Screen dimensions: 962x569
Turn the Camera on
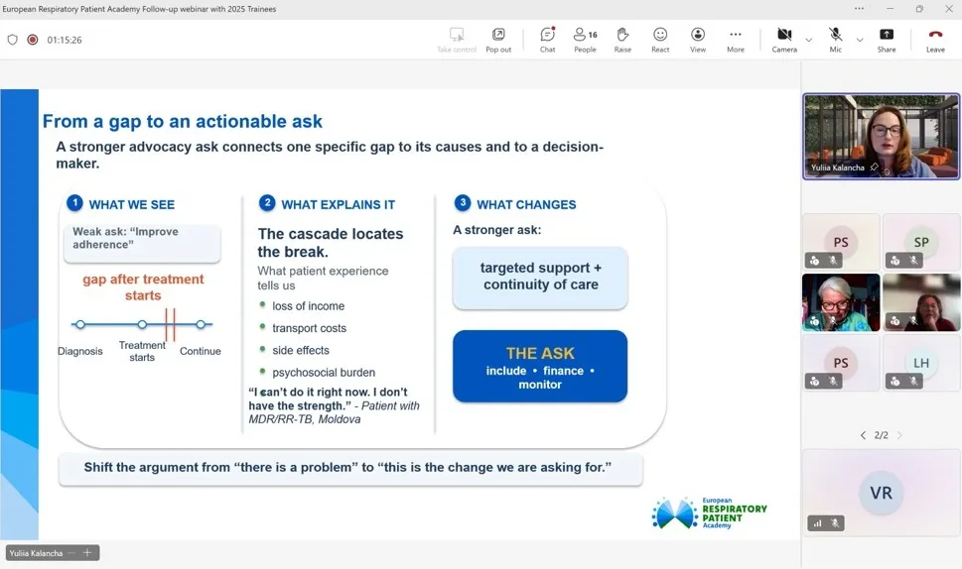pyautogui.click(x=784, y=40)
